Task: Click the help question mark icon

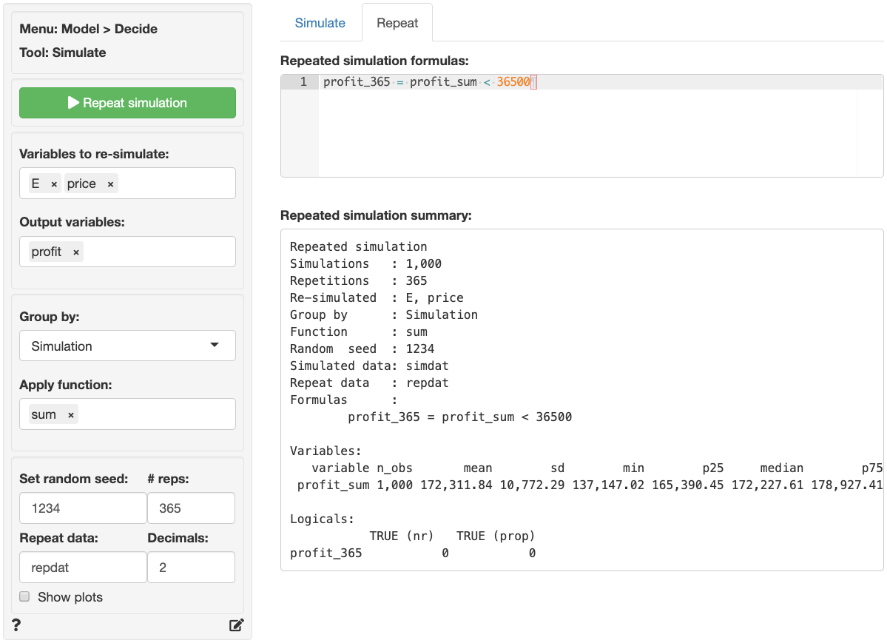Action: click(16, 625)
